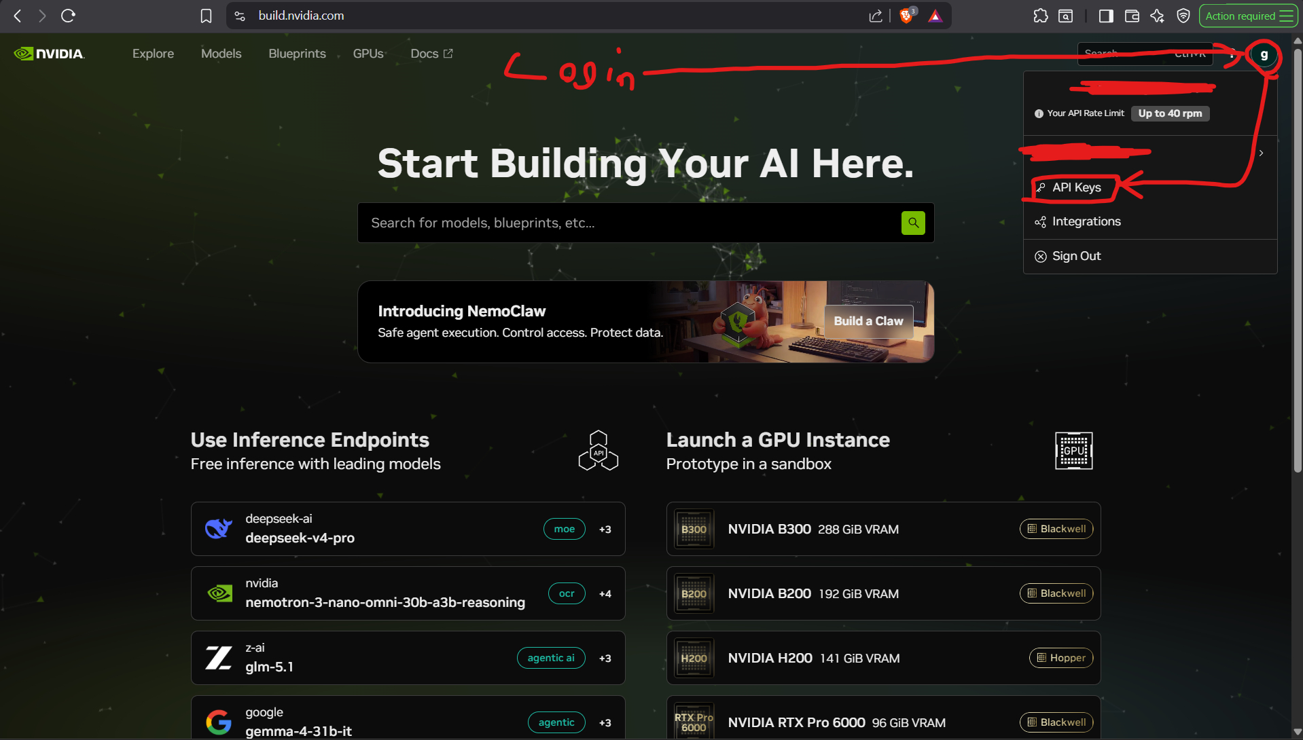The image size is (1303, 740).
Task: Click the green search magnifier button
Action: click(913, 223)
